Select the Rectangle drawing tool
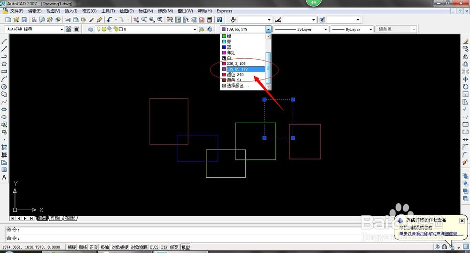Screen dimensions: 470x253 click(x=4, y=71)
